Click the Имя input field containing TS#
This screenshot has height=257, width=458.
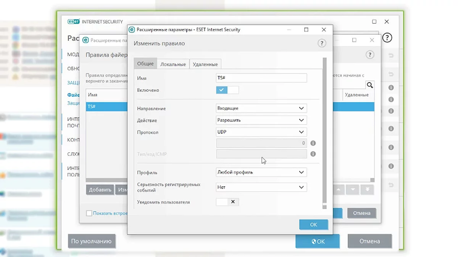[x=261, y=78]
